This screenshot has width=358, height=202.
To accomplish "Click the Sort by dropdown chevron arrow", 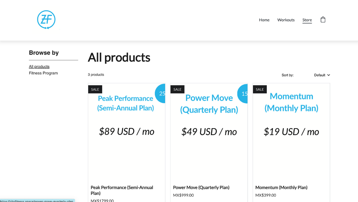I will click(329, 75).
